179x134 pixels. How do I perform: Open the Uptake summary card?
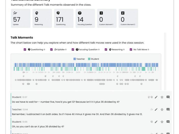pyautogui.click(x=21, y=18)
